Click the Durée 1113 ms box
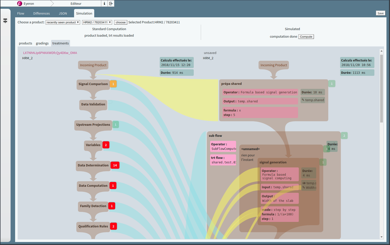The image size is (390, 245). 357,73
